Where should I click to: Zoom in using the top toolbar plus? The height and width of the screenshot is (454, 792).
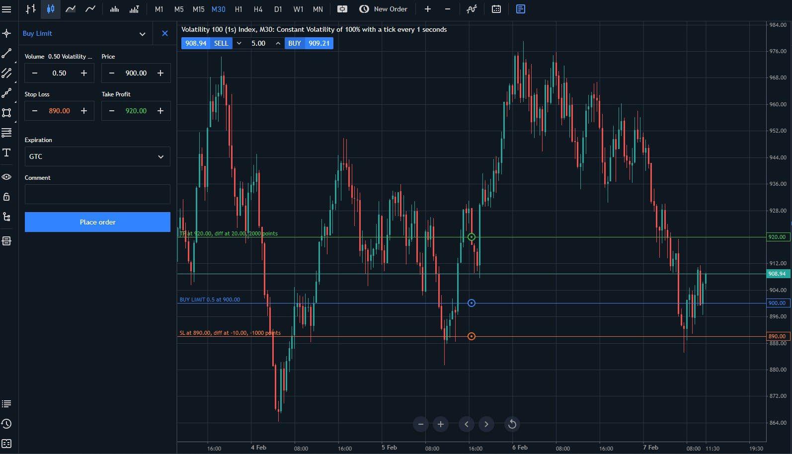[427, 9]
